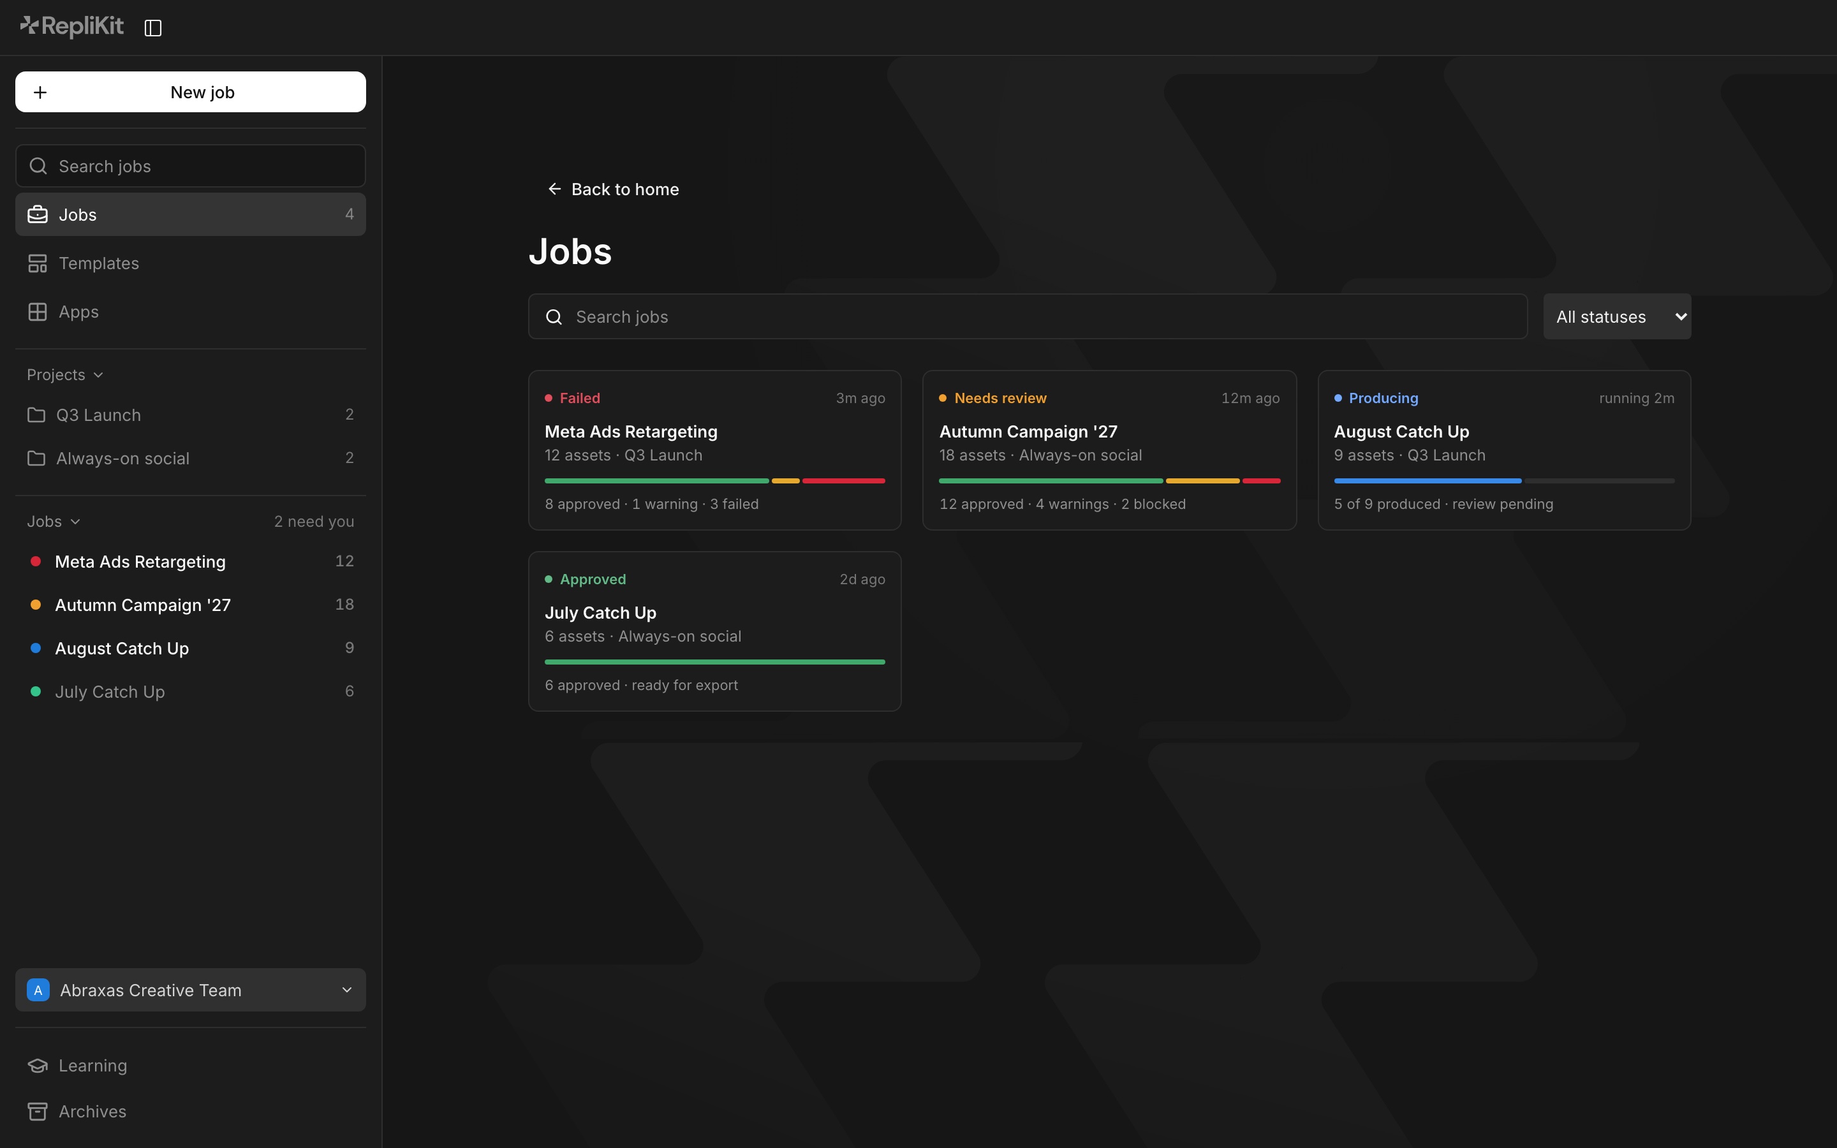1837x1148 pixels.
Task: Open the July Catch Up job card title
Action: [600, 613]
